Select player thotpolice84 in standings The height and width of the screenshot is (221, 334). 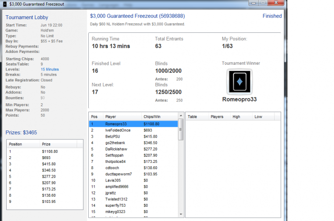133,161
